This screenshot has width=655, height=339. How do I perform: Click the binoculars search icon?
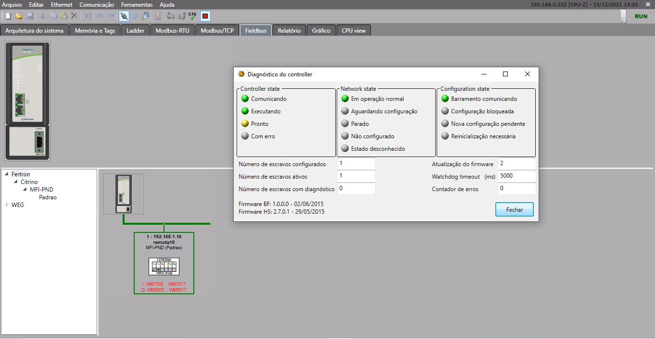pyautogui.click(x=88, y=16)
